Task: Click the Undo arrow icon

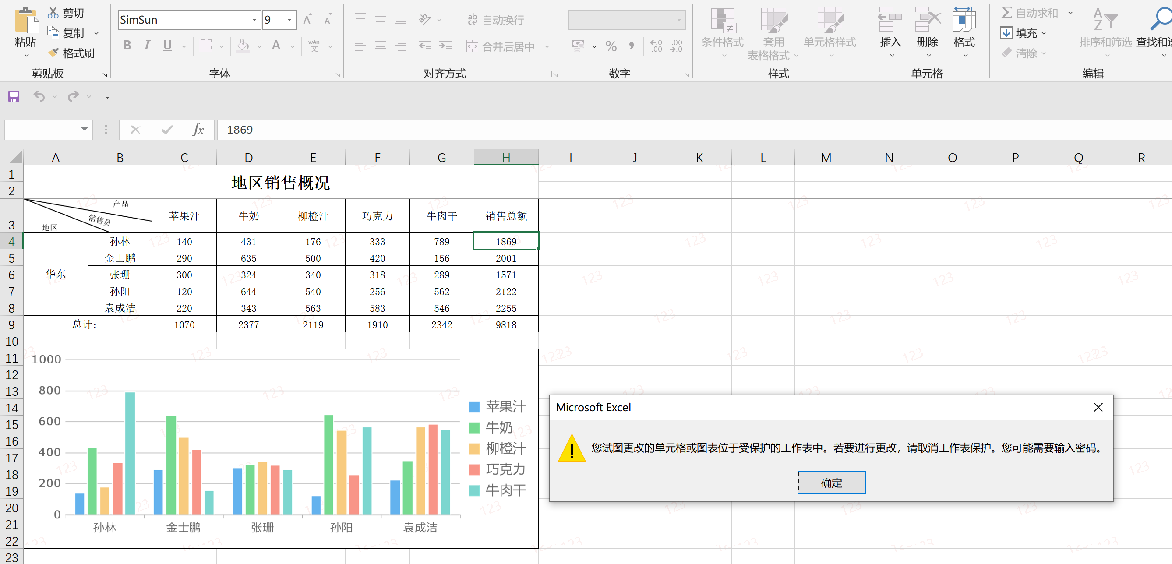Action: [x=39, y=96]
